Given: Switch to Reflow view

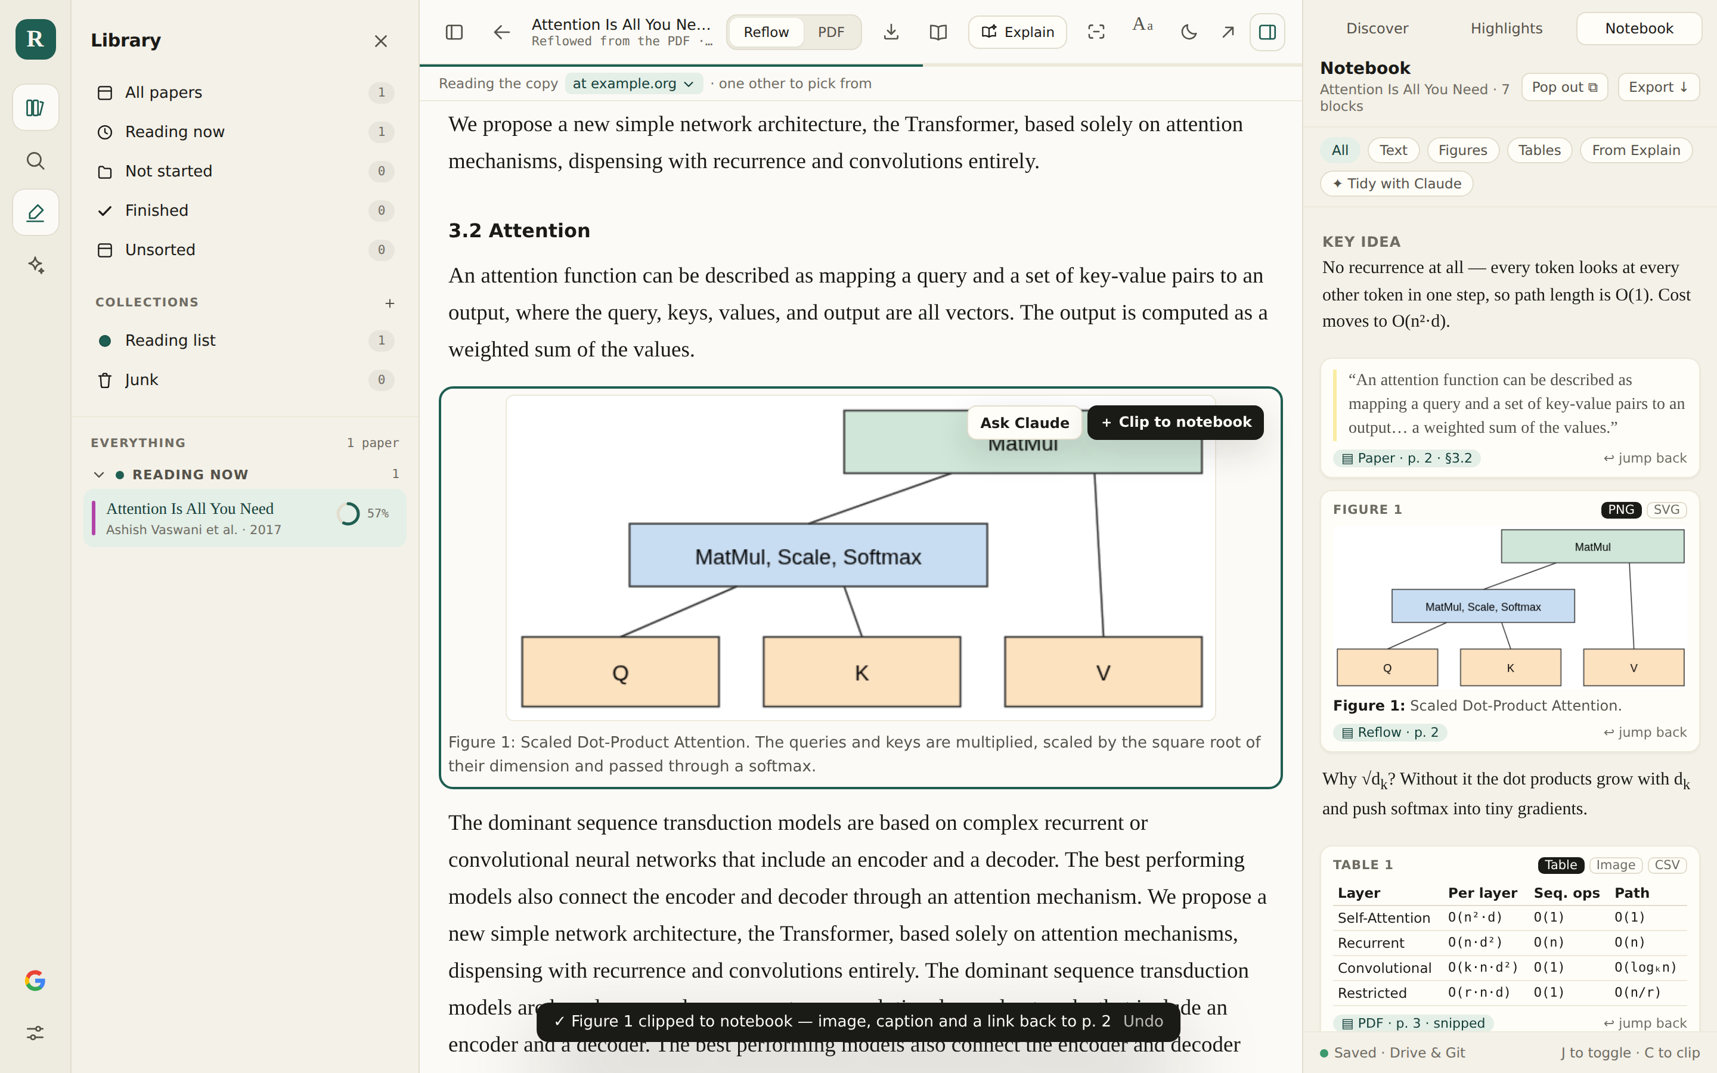Looking at the screenshot, I should (766, 32).
